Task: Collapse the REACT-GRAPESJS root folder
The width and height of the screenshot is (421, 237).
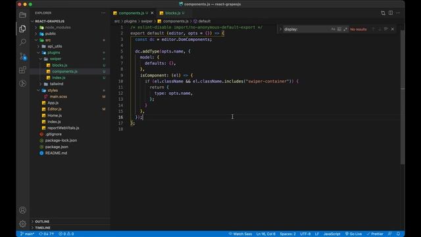Action: coord(49,21)
